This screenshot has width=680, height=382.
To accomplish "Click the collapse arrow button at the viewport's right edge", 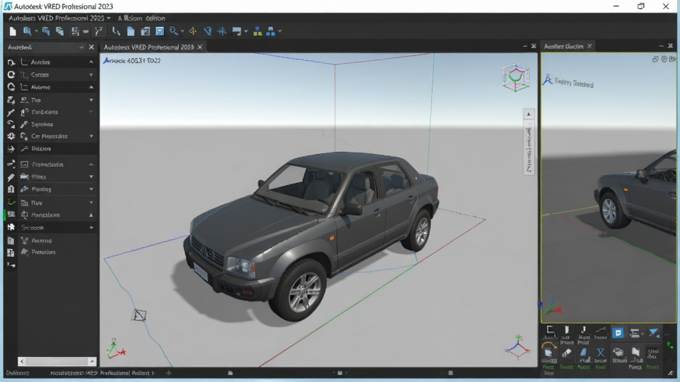I will pos(529,114).
